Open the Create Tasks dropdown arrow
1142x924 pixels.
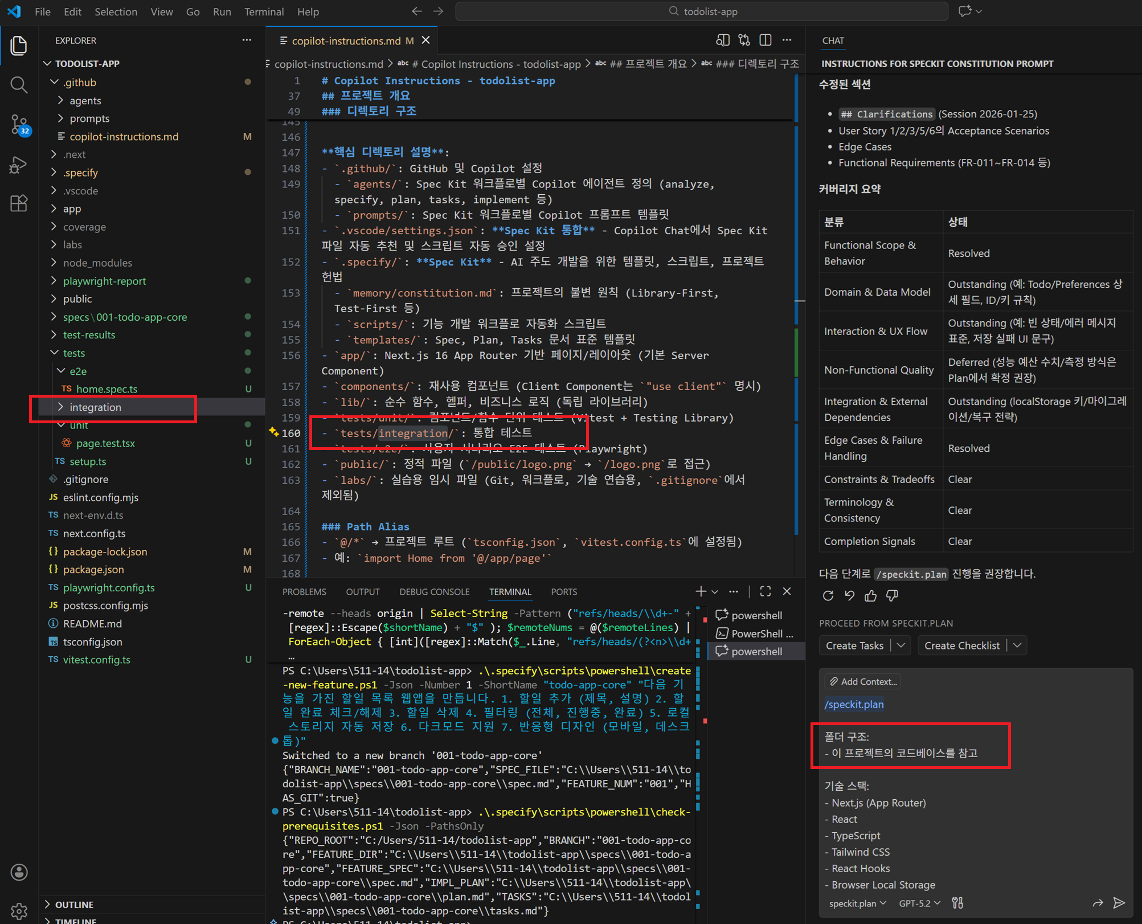point(901,645)
